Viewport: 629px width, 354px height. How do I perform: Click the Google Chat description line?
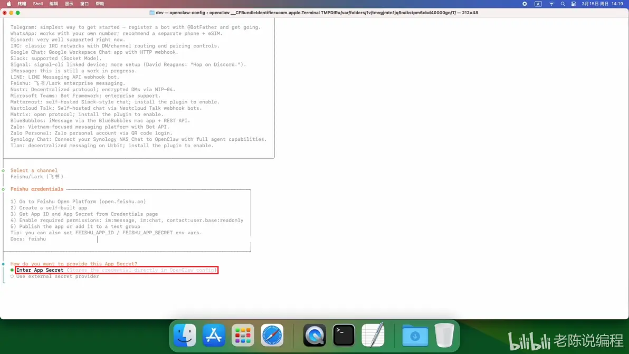coord(94,52)
